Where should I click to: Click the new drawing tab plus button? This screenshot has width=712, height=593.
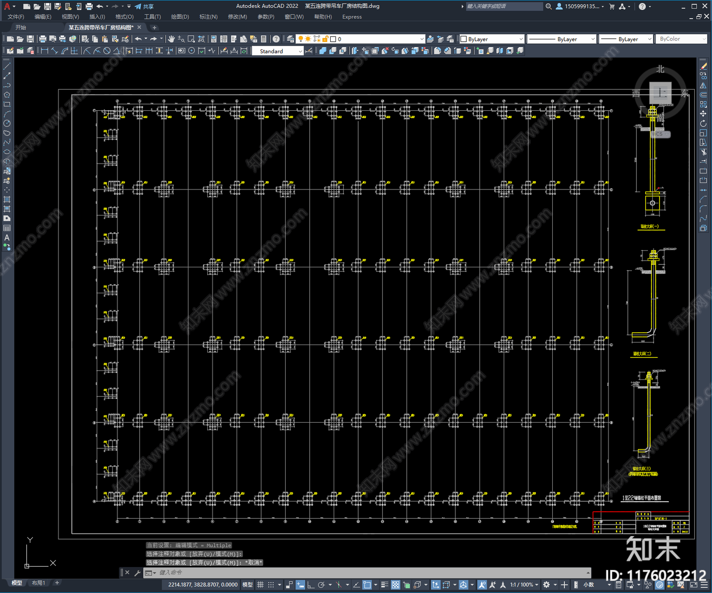pyautogui.click(x=154, y=28)
